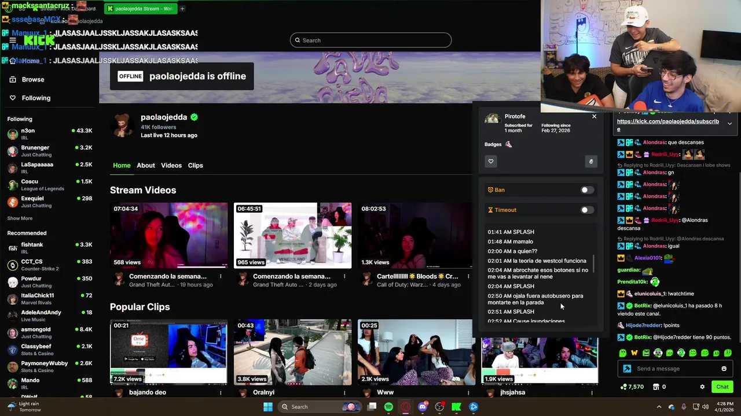
Task: Expand the pinned subscribe link message
Action: pyautogui.click(x=729, y=124)
